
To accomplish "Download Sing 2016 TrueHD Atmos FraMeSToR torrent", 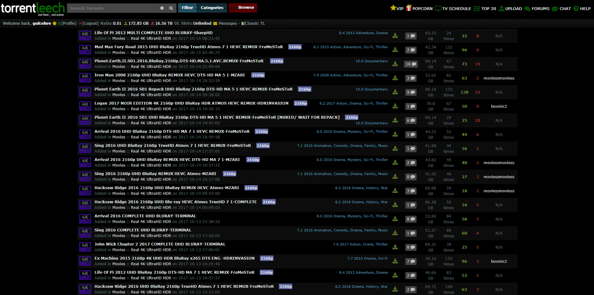I will click(395, 148).
